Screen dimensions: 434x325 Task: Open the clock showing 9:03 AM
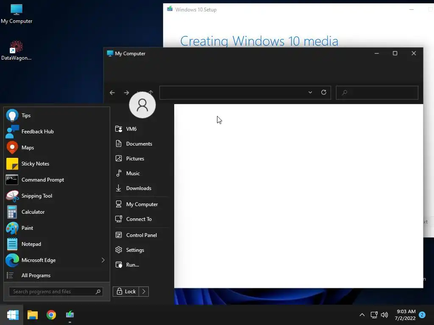[405, 315]
